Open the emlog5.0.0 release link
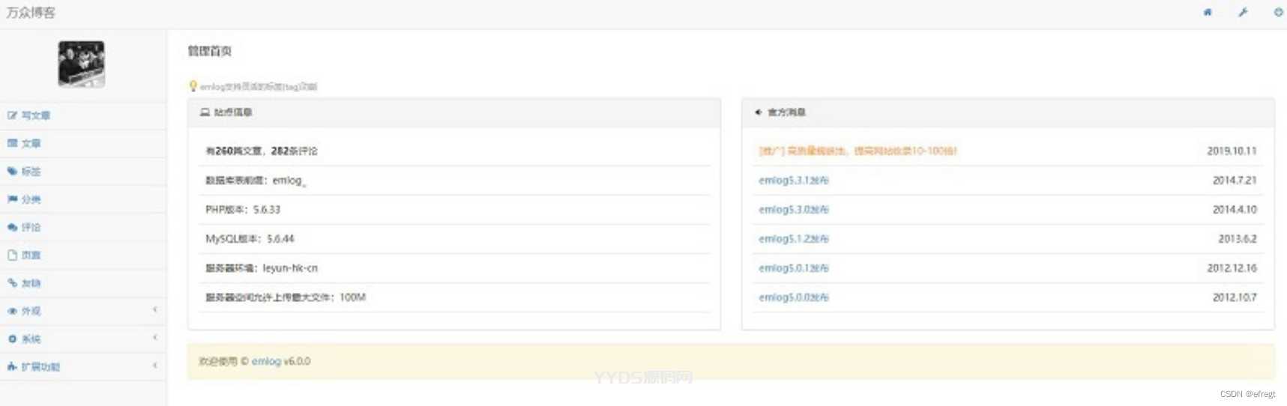 point(794,297)
